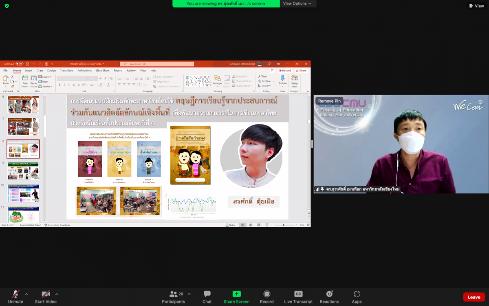
Task: Click the PowerPoint Record button
Action: tap(285, 71)
